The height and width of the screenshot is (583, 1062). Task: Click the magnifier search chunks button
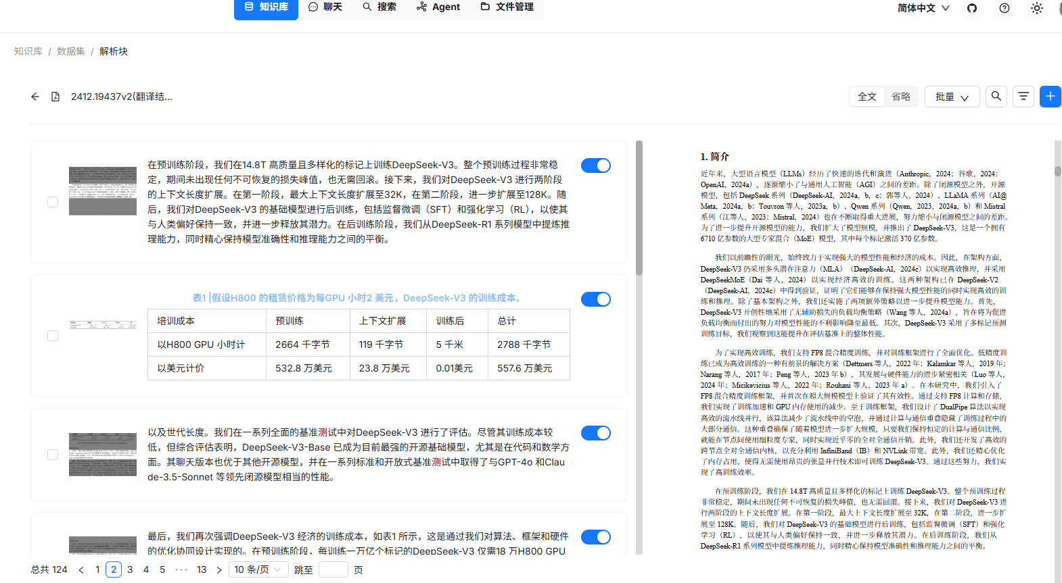coord(996,97)
